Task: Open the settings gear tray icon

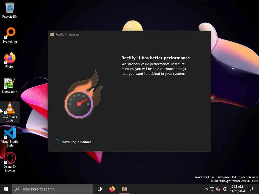Action: pos(225,189)
